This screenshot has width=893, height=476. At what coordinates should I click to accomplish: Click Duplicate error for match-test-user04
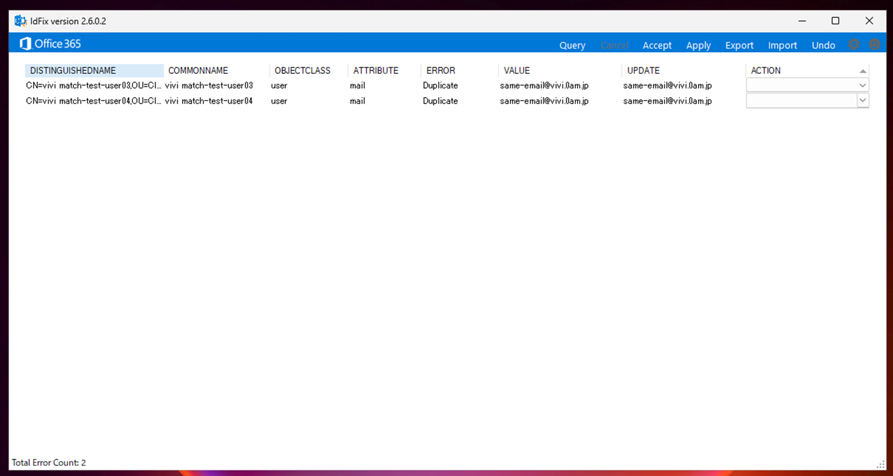pos(440,101)
